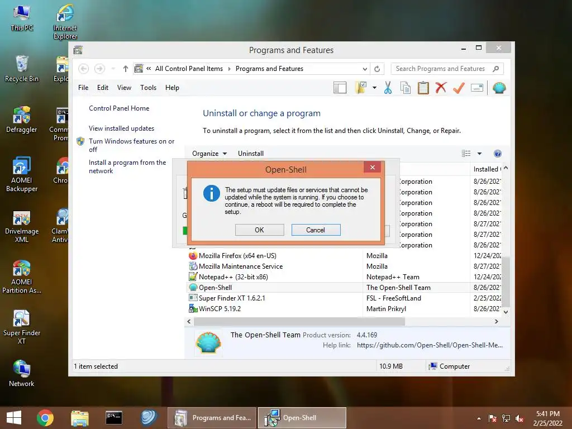Viewport: 572px width, 429px height.
Task: Open Super Finder XT desktop icon
Action: [22, 327]
